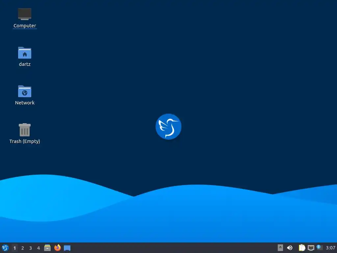This screenshot has height=253, width=337.
Task: Open network connection tray icon
Action: [x=311, y=248]
